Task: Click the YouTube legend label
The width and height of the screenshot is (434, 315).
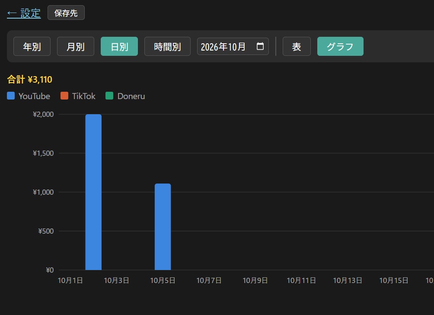Action: tap(34, 96)
